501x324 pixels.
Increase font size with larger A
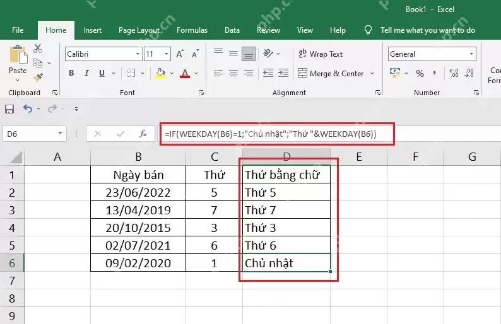click(180, 54)
